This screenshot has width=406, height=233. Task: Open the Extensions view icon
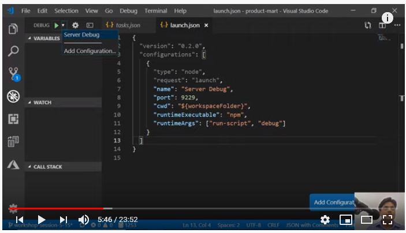click(x=13, y=119)
